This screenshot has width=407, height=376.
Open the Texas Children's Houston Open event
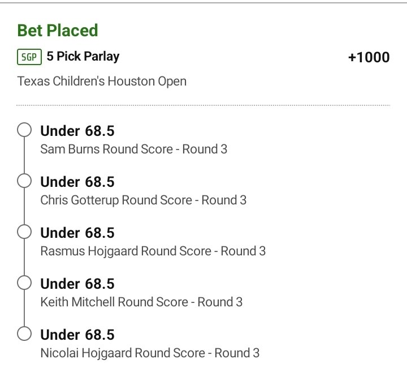[x=102, y=82]
